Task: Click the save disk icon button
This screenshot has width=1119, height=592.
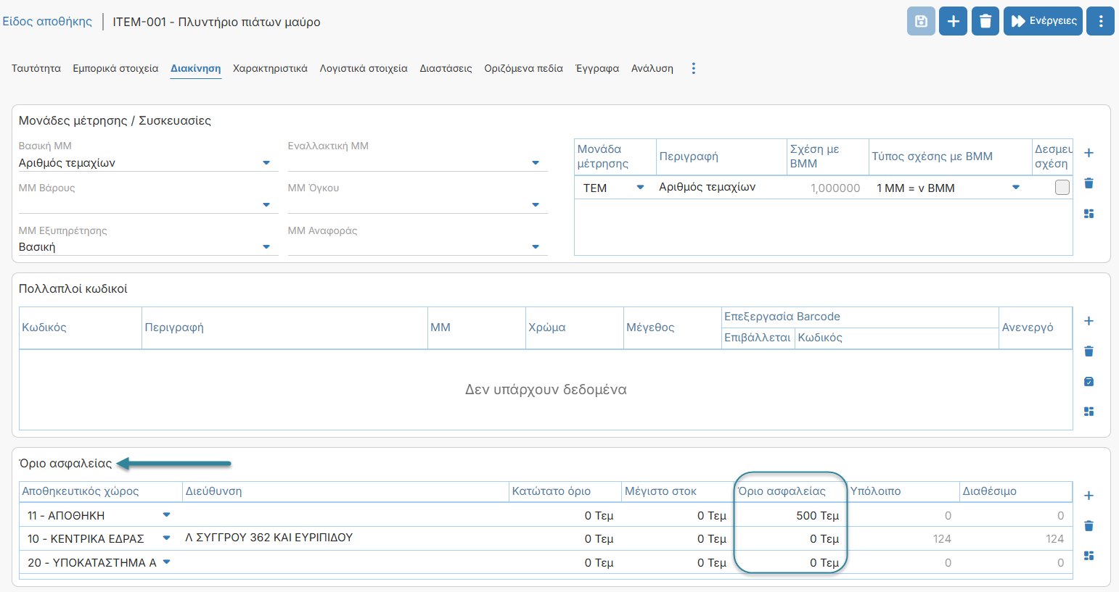Action: pos(921,21)
